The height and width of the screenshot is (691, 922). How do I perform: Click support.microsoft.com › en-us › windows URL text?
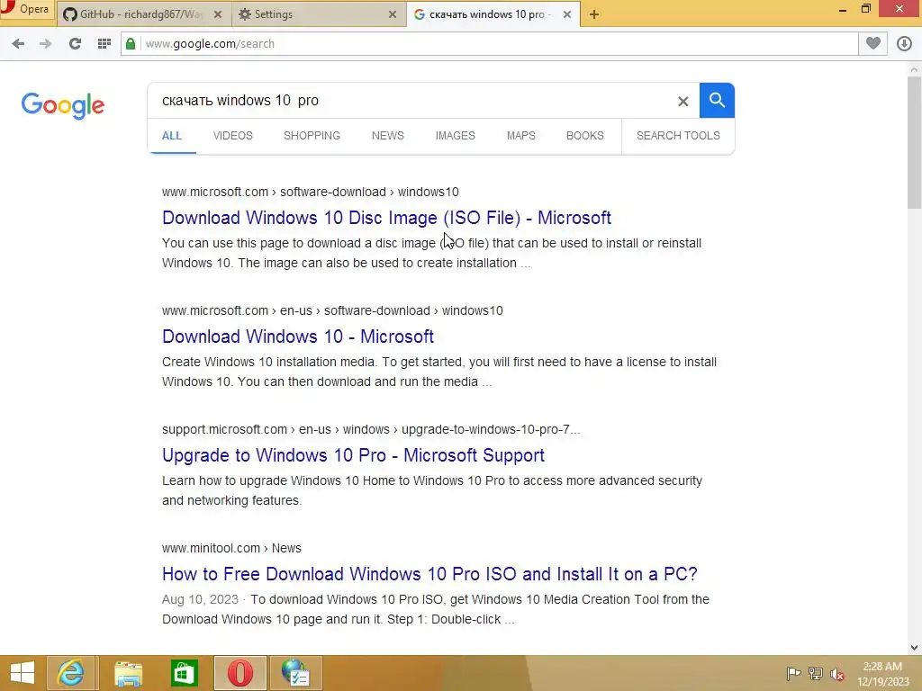pos(371,429)
